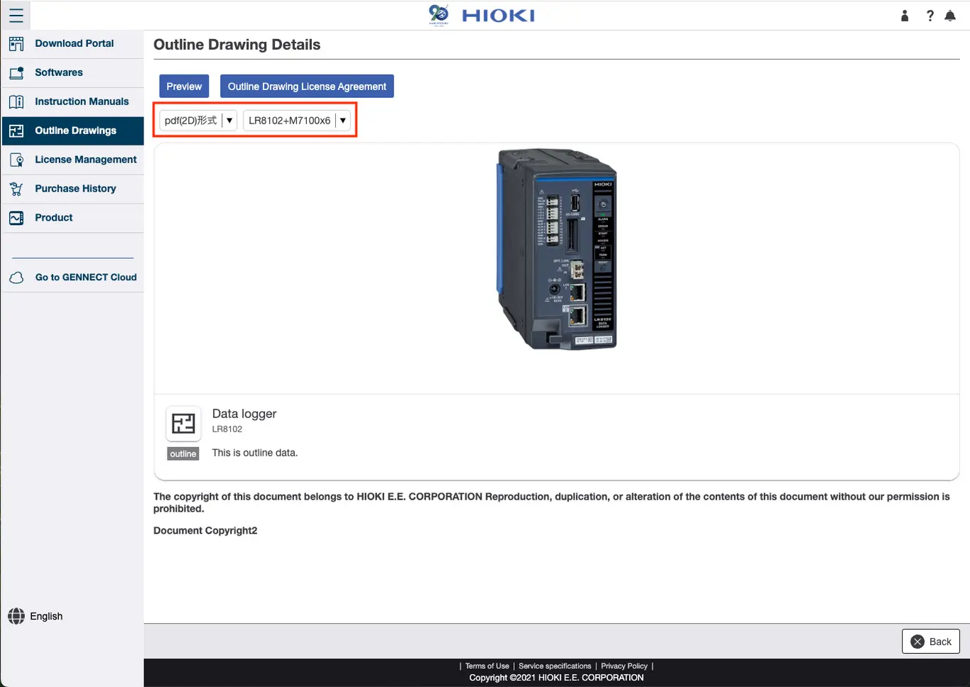Click the outline drawing icon beside Data logger
Viewport: 970px width, 687px height.
[183, 423]
